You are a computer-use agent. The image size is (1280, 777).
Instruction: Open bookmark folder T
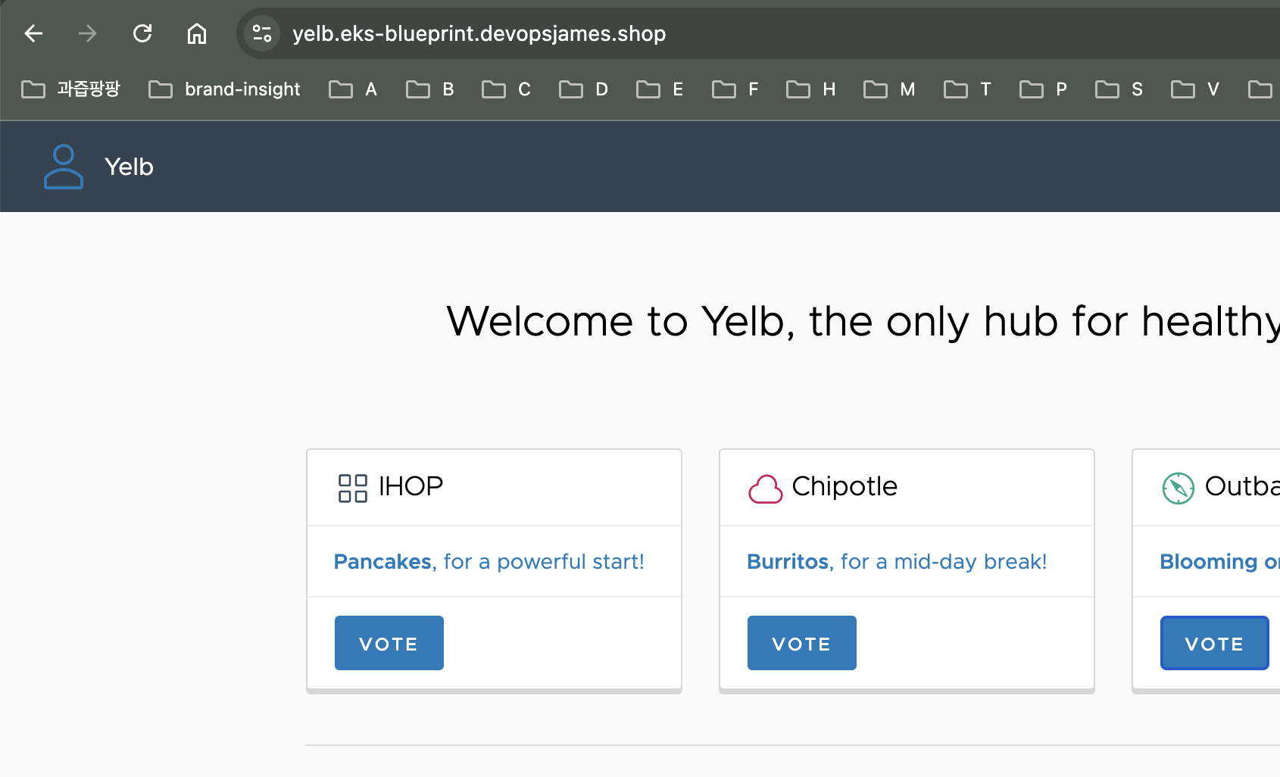point(968,89)
